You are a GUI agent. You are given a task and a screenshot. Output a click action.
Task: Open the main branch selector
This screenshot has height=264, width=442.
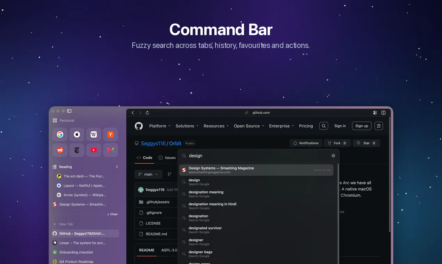pos(148,174)
